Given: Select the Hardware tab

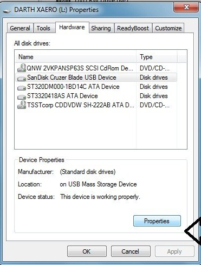Looking at the screenshot, I should 72,28.
